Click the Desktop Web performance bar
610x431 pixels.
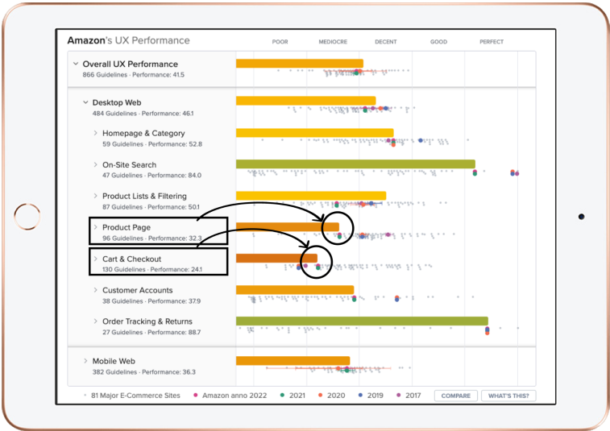pos(305,101)
